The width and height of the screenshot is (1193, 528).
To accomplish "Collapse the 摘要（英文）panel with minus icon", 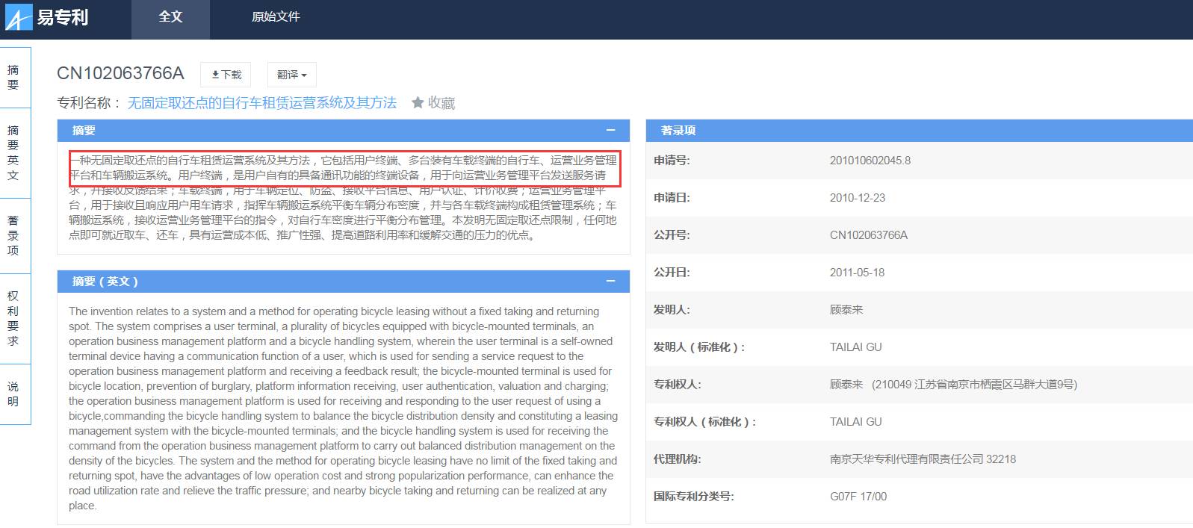I will (610, 281).
